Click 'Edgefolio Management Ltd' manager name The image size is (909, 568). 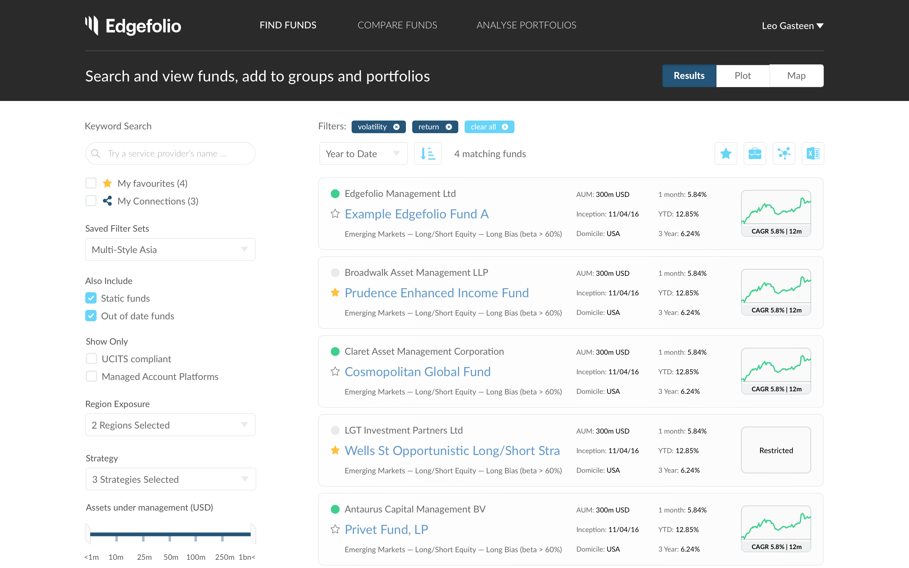[x=400, y=194]
